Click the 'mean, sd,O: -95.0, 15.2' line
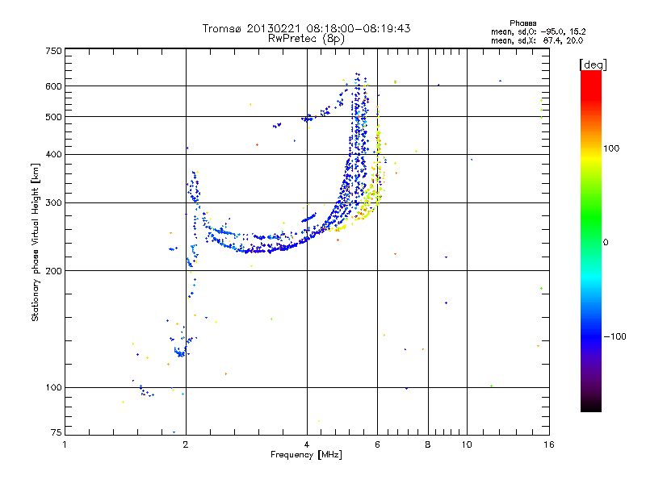The width and height of the screenshot is (646, 484). point(538,31)
